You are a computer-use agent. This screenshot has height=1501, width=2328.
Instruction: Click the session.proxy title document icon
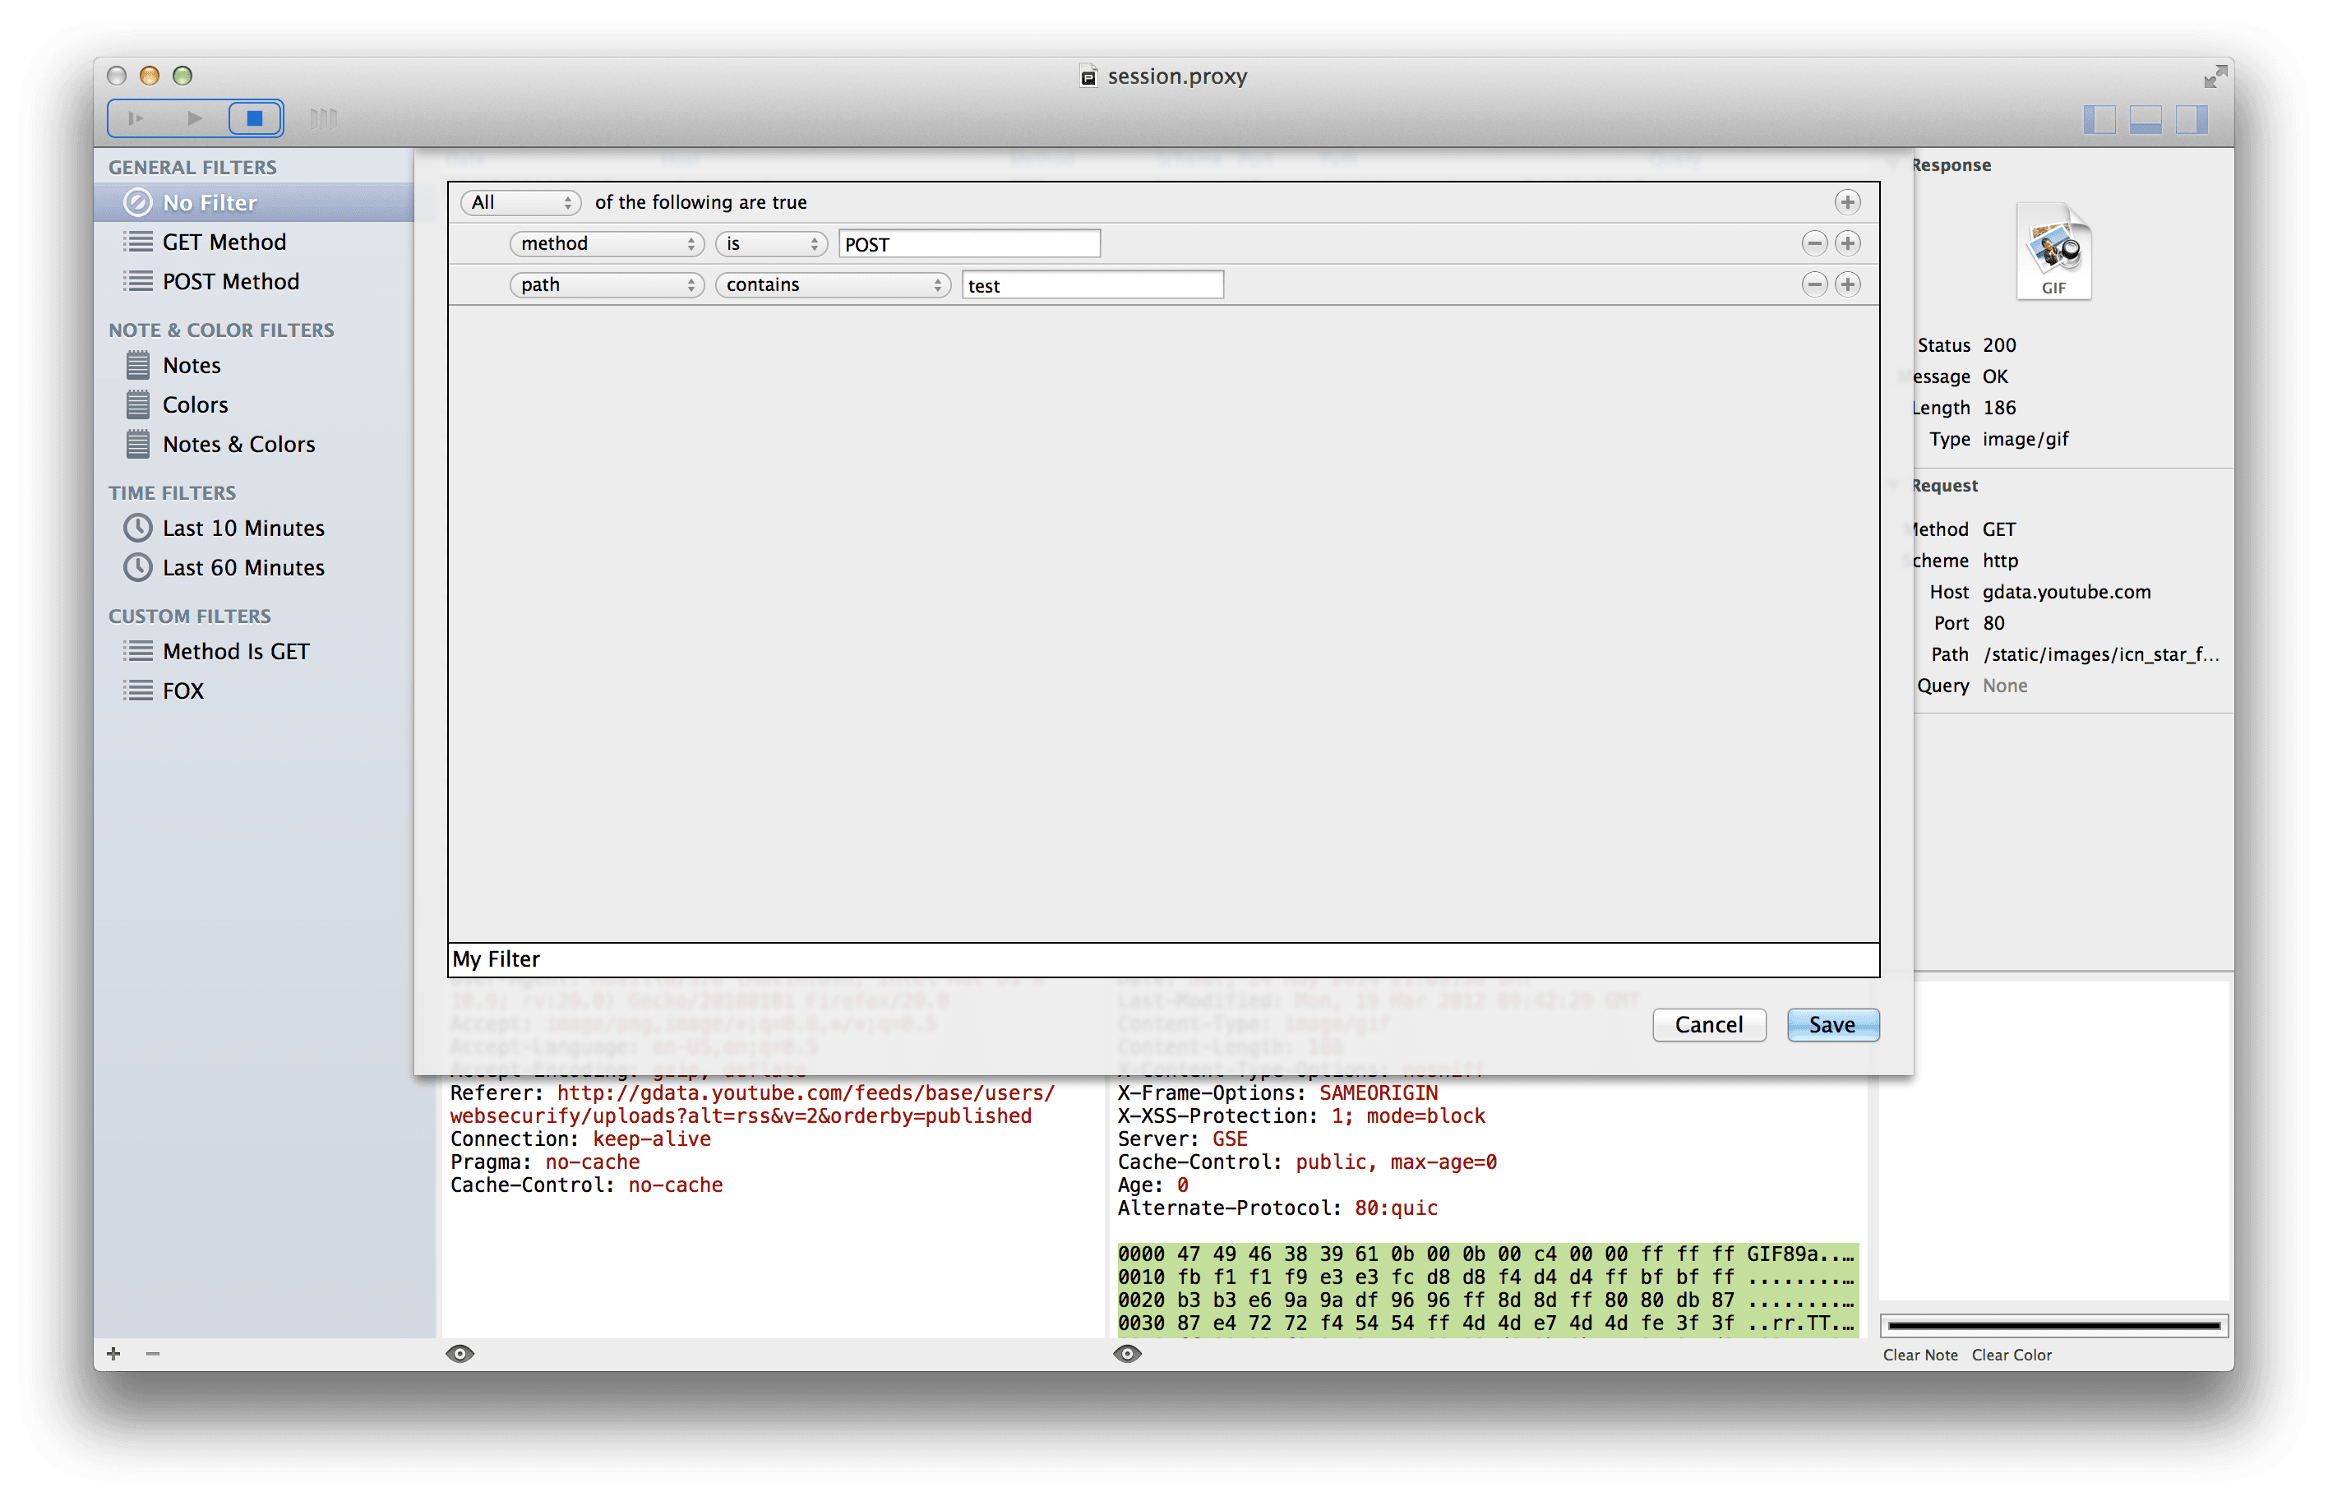point(1088,76)
